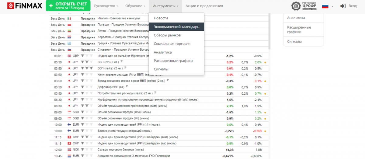Expand the Руководство dropdown menu

(106, 6)
